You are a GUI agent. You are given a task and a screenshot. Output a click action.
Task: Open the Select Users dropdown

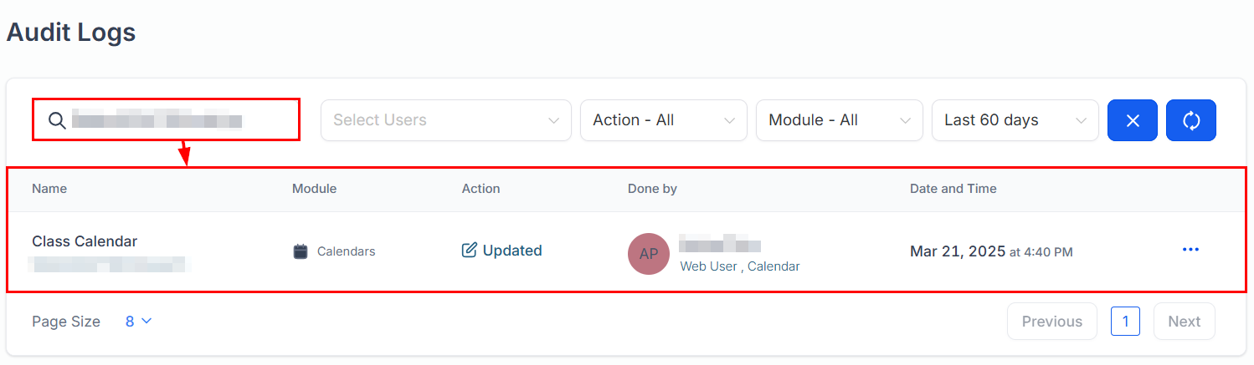tap(445, 120)
